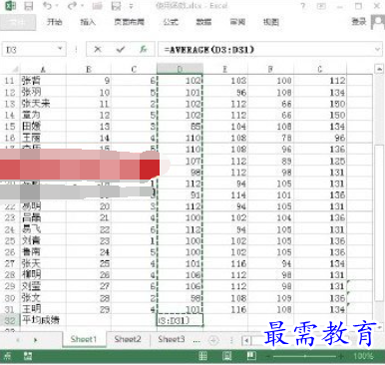Click the macro recording icon in status bar
385x365 pixels.
(28, 356)
